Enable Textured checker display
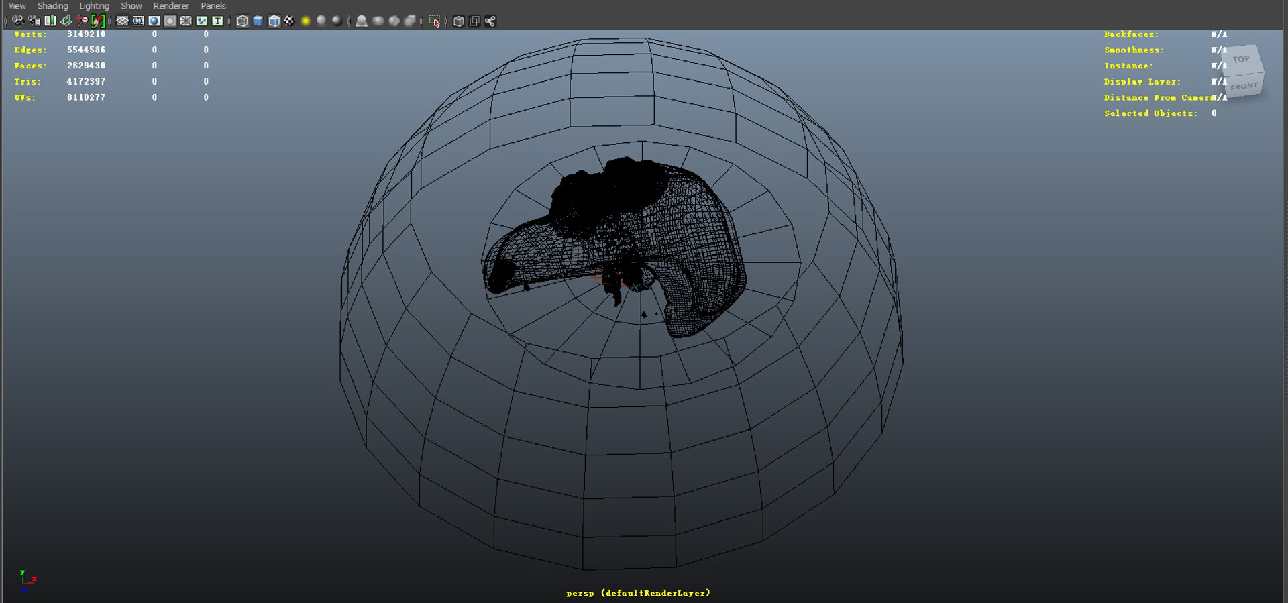This screenshot has height=603, width=1288. tap(290, 21)
